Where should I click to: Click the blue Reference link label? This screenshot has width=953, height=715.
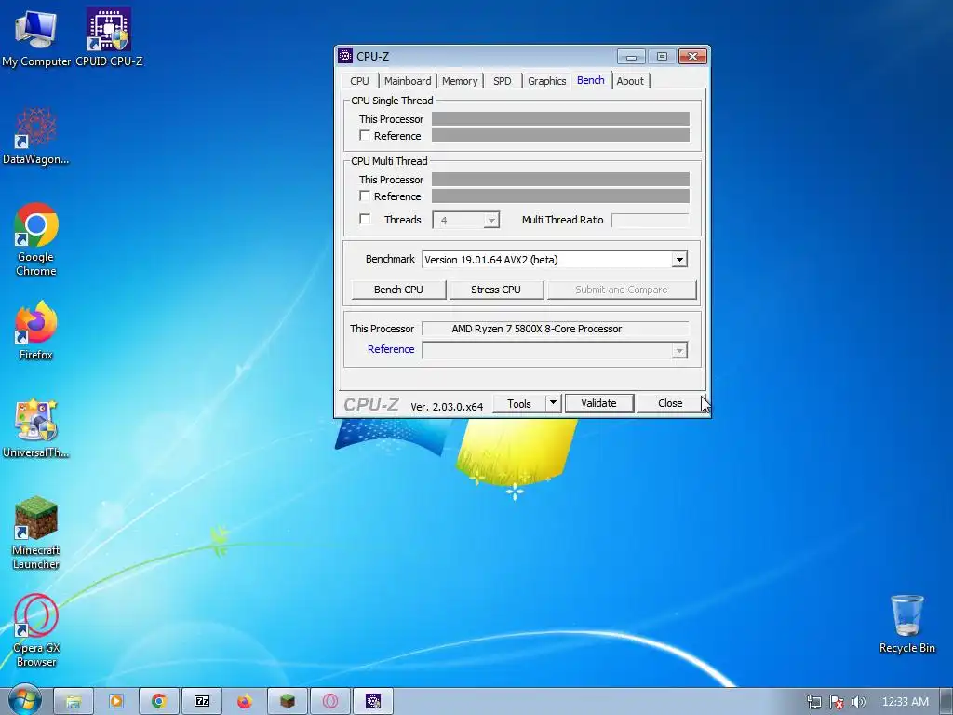pyautogui.click(x=391, y=349)
